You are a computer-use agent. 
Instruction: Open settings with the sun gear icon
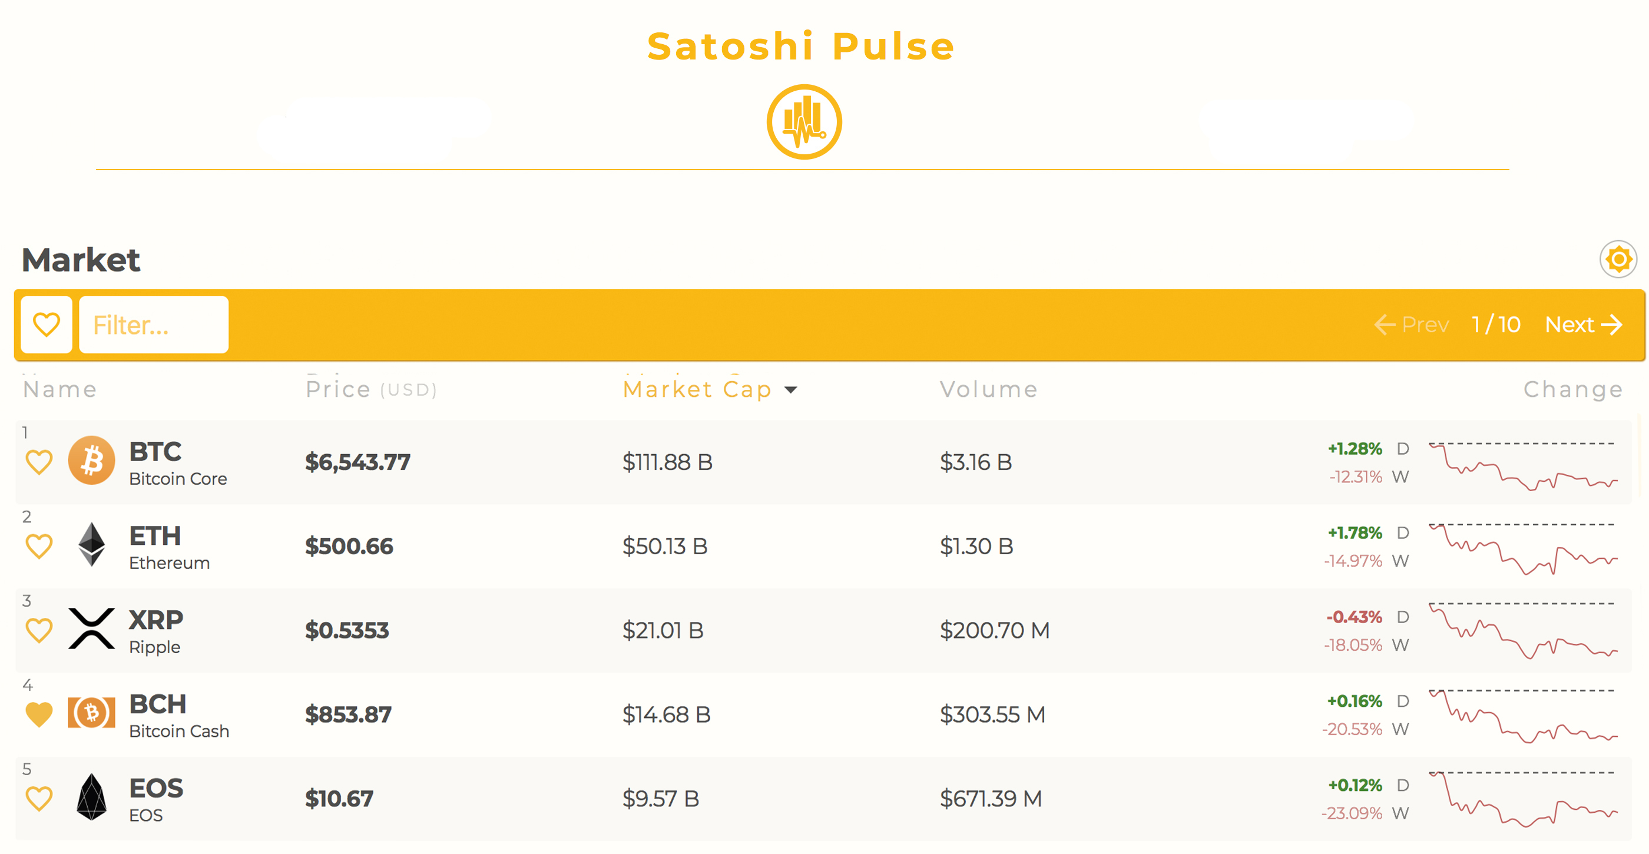click(x=1618, y=259)
